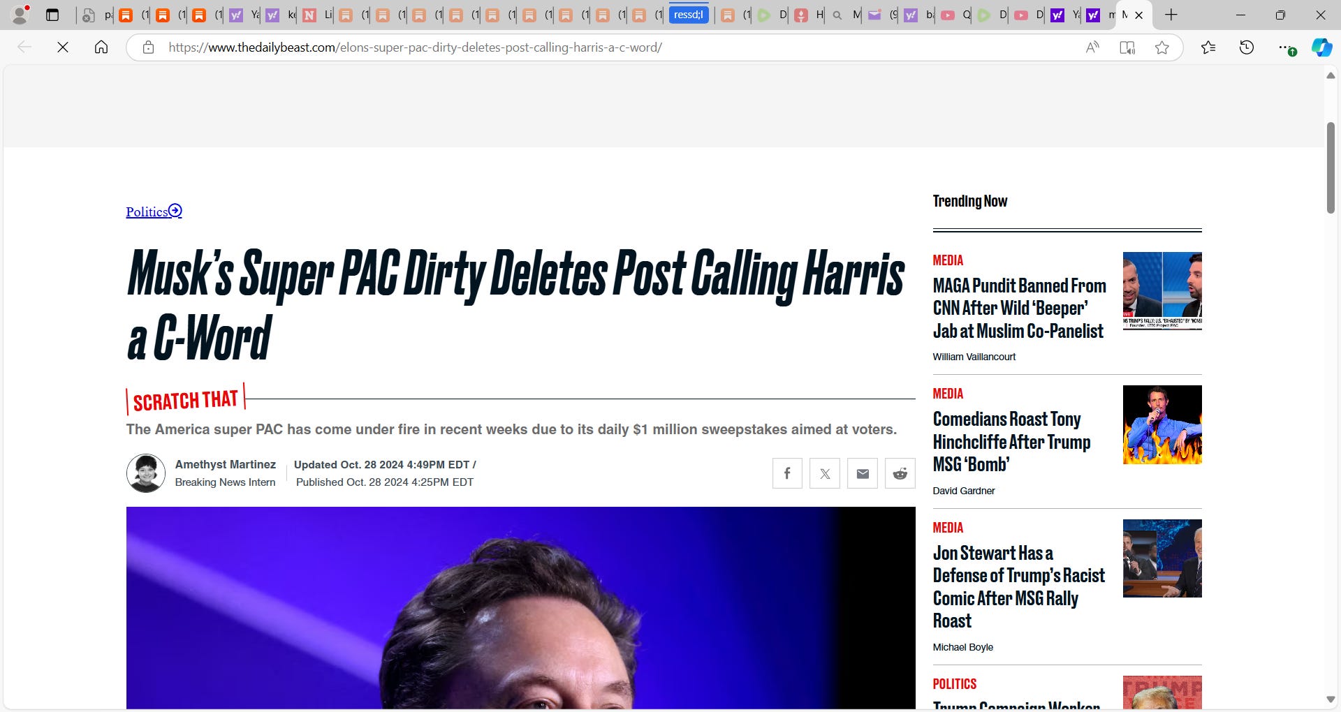Viewport: 1341px width, 712px height.
Task: Click 'Published Oct. 28 2024 4:25PM EDT' text
Action: click(385, 482)
